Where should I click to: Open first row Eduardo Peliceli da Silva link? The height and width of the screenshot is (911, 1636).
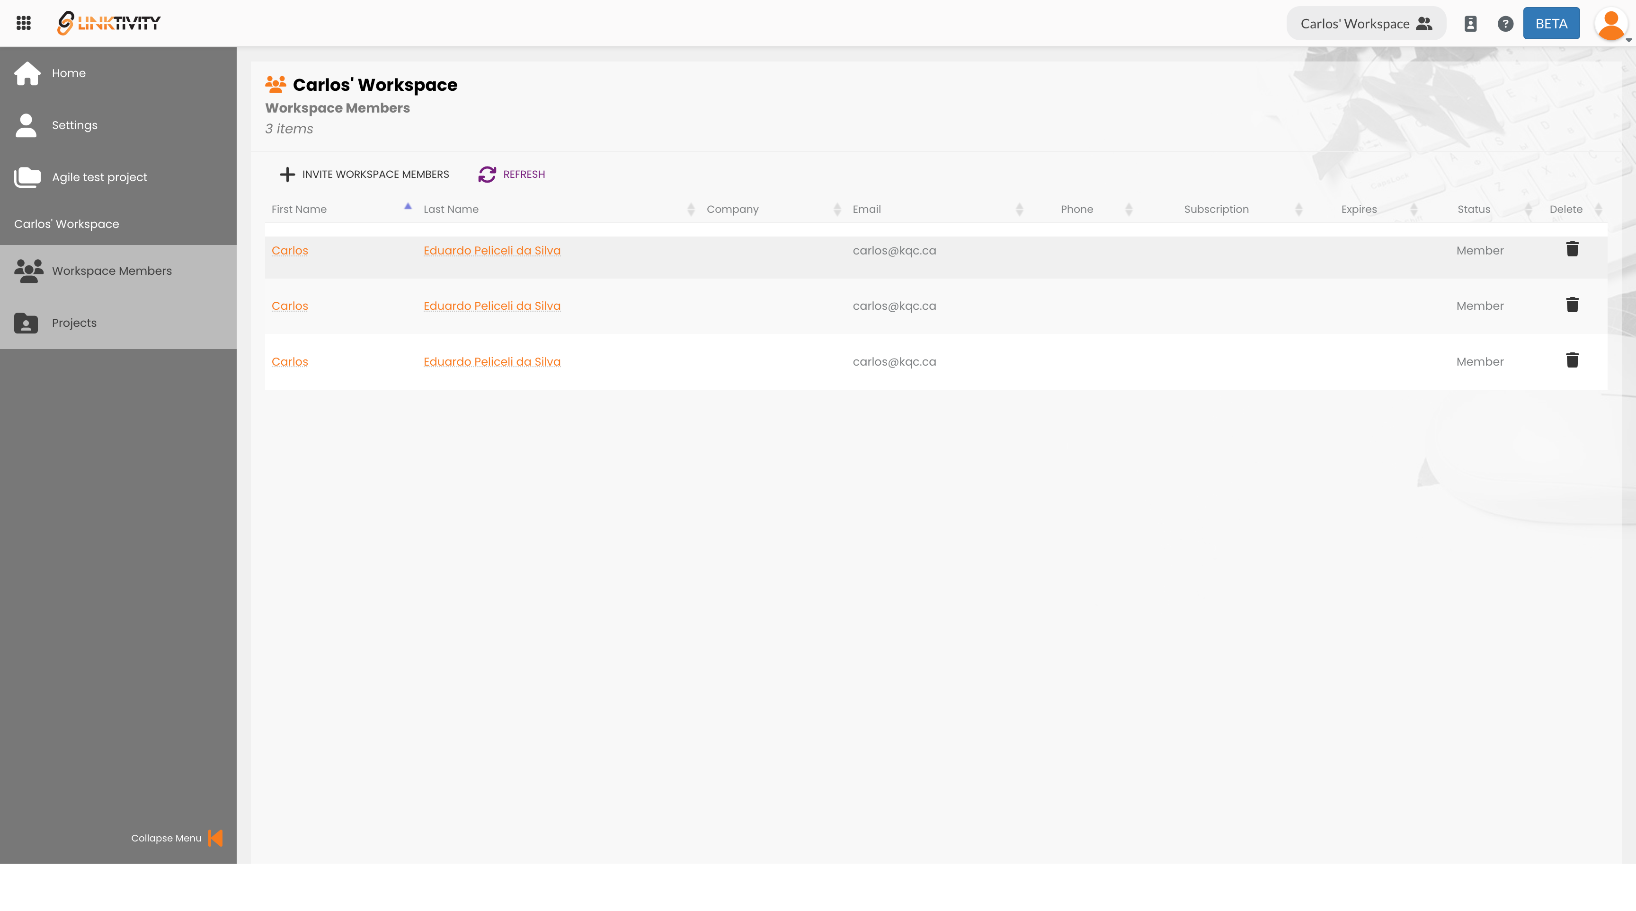point(491,251)
